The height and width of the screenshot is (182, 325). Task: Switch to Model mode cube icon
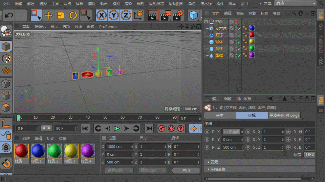click(6, 47)
